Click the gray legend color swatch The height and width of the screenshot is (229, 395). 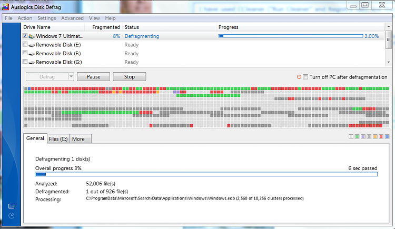click(369, 136)
